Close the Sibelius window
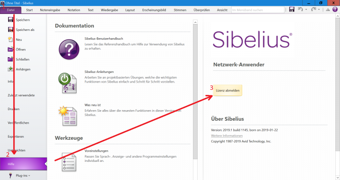This screenshot has height=180, width=340. pos(334,3)
